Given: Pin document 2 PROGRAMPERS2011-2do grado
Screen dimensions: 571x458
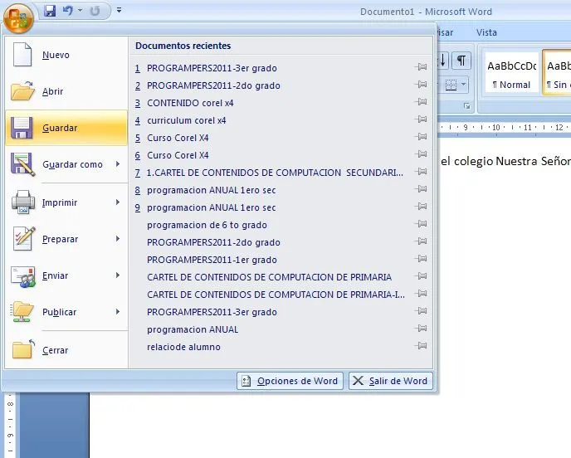Looking at the screenshot, I should point(421,85).
